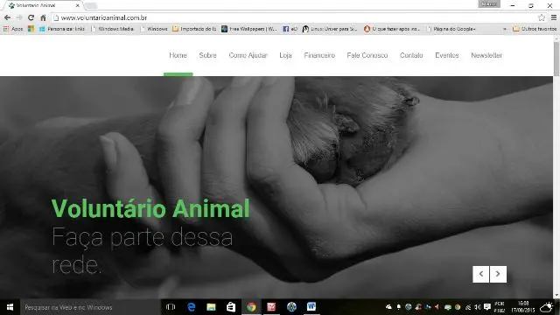The height and width of the screenshot is (315, 560).
Task: Open the taskbar clock and date
Action: click(x=523, y=307)
